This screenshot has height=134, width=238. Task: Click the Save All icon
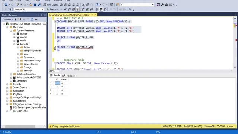pyautogui.click(x=39, y=5)
